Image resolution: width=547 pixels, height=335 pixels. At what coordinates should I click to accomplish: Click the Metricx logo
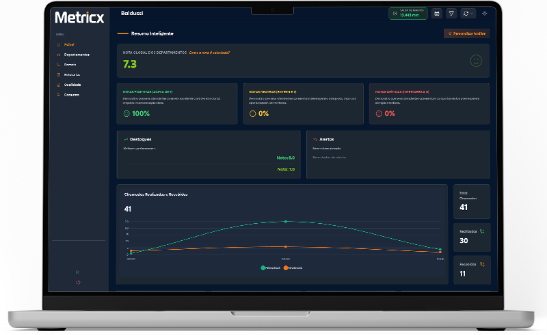point(80,16)
